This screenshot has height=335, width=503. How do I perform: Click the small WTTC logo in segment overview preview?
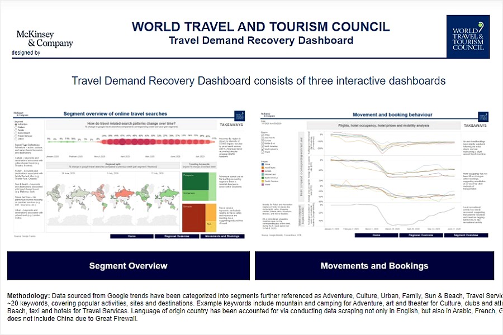click(x=240, y=116)
